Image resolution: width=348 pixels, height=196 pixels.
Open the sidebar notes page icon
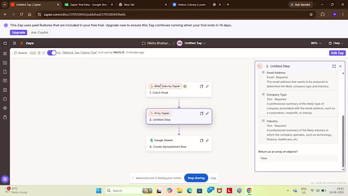pyautogui.click(x=5, y=72)
